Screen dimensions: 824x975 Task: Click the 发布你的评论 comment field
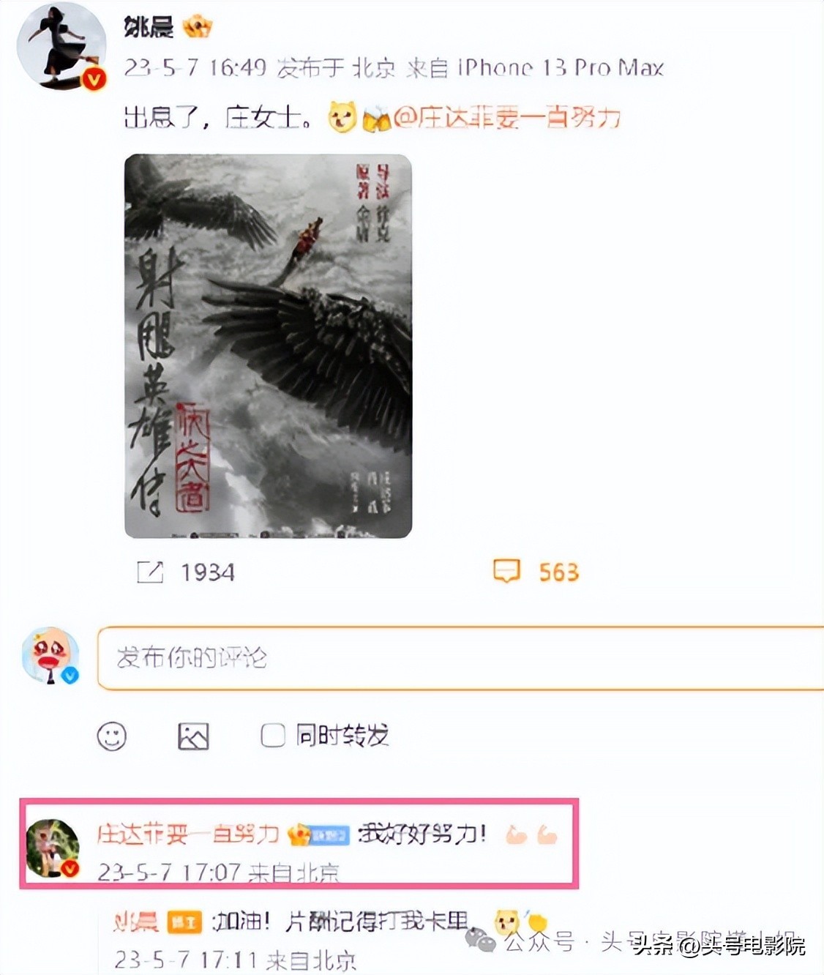(461, 658)
